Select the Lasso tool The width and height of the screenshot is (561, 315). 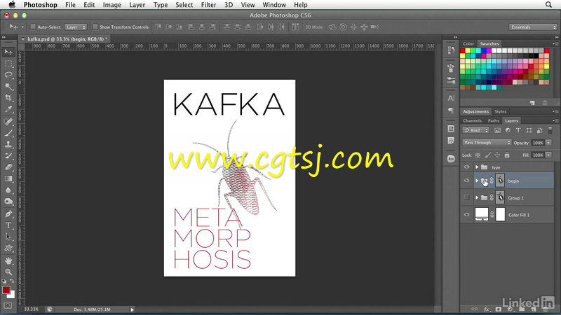coord(8,75)
